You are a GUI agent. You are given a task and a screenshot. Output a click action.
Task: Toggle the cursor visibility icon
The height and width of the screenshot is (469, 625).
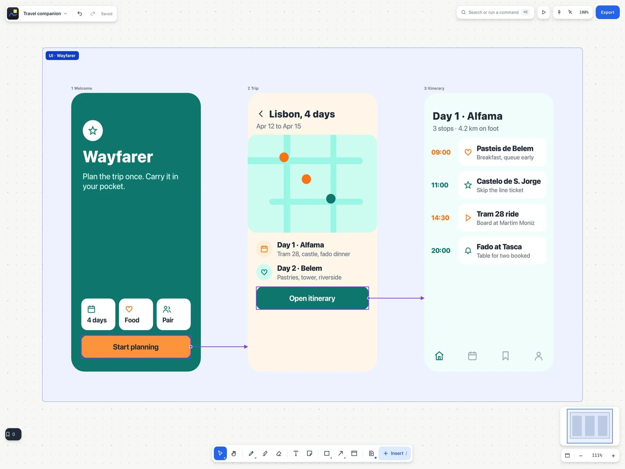570,13
